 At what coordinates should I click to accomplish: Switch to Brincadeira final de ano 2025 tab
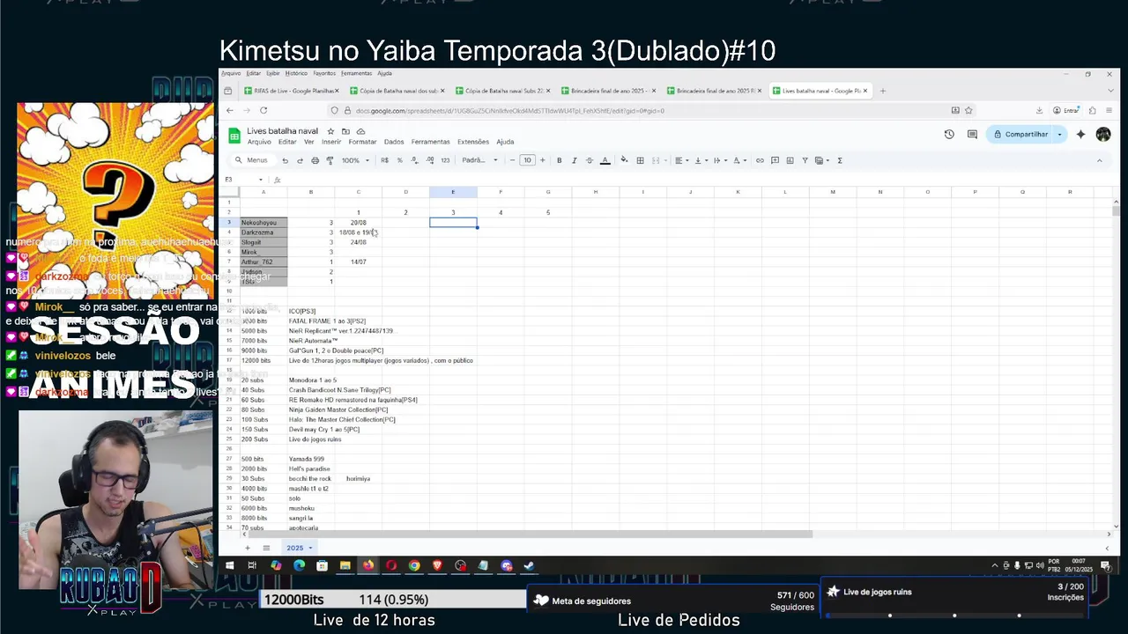(x=609, y=91)
